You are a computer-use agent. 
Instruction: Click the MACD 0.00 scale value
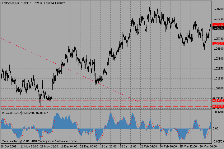tap(215, 129)
